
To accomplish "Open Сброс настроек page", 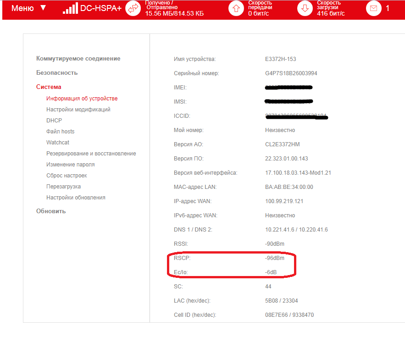I will click(67, 176).
